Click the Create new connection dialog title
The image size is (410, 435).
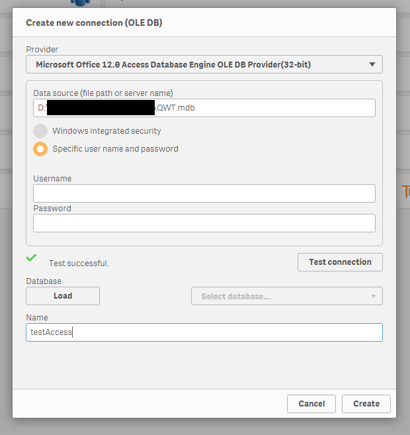coord(94,23)
